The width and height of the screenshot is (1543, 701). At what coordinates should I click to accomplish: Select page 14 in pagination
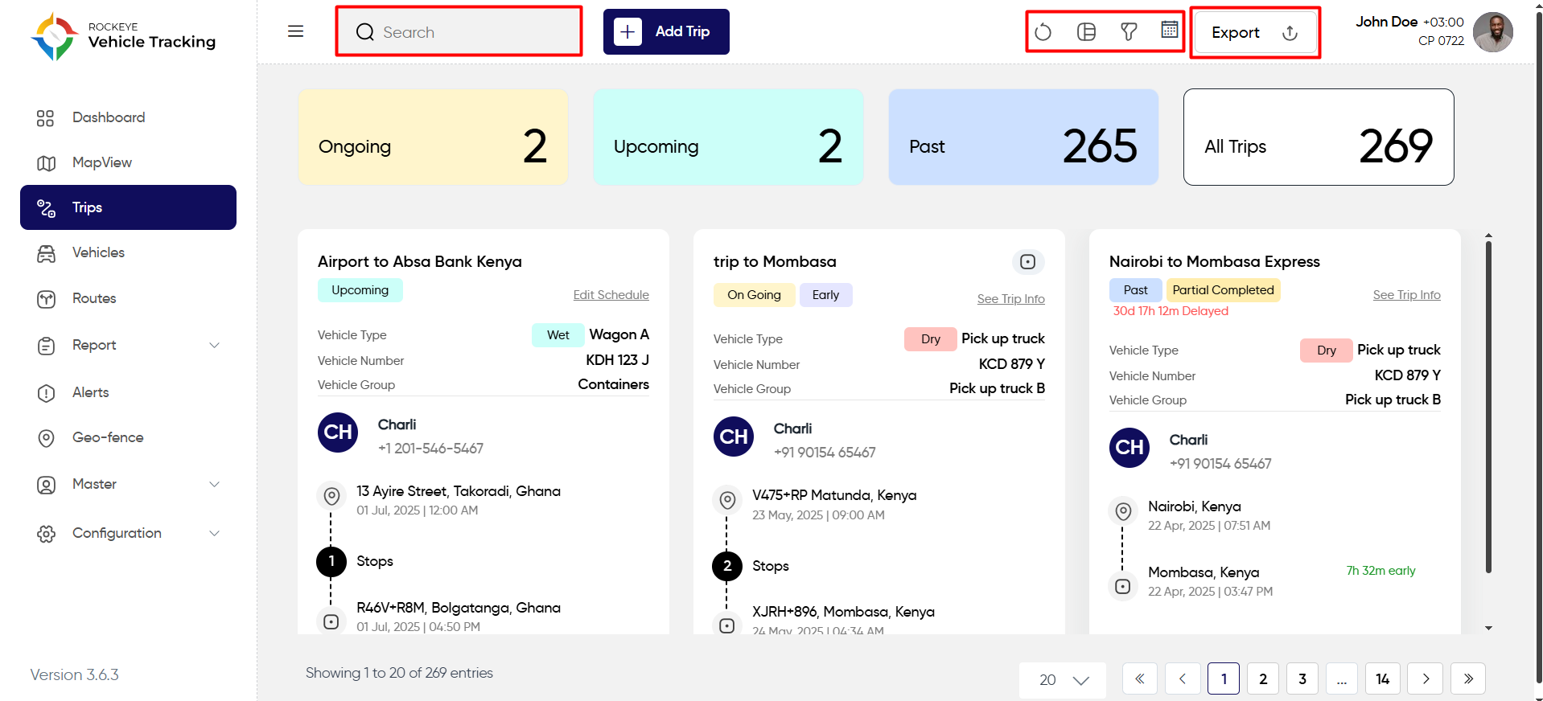tap(1383, 679)
